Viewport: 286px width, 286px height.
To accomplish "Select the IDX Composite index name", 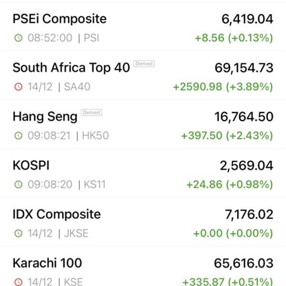I will pos(57,214).
